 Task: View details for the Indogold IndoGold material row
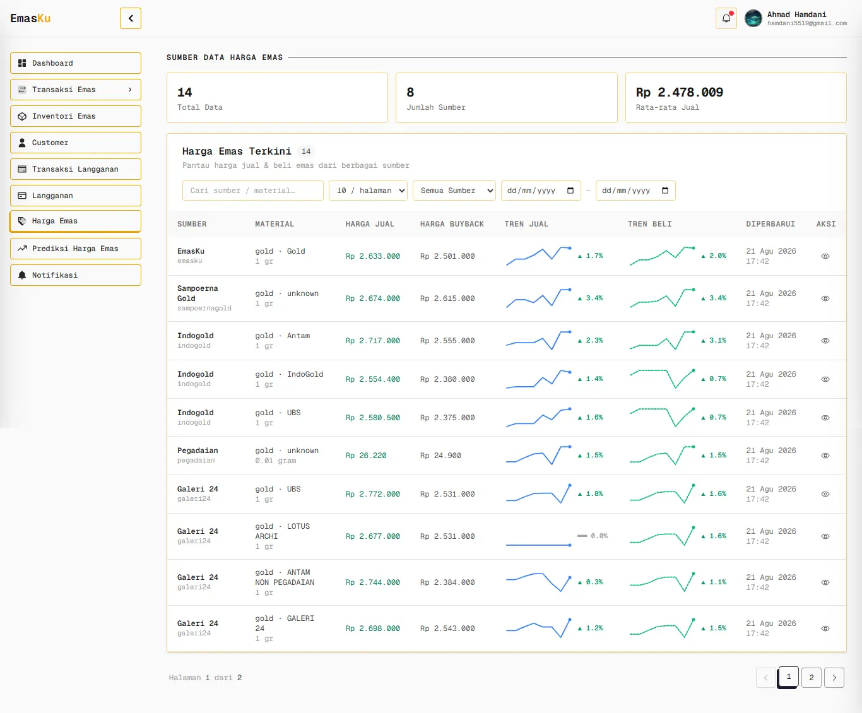click(825, 379)
